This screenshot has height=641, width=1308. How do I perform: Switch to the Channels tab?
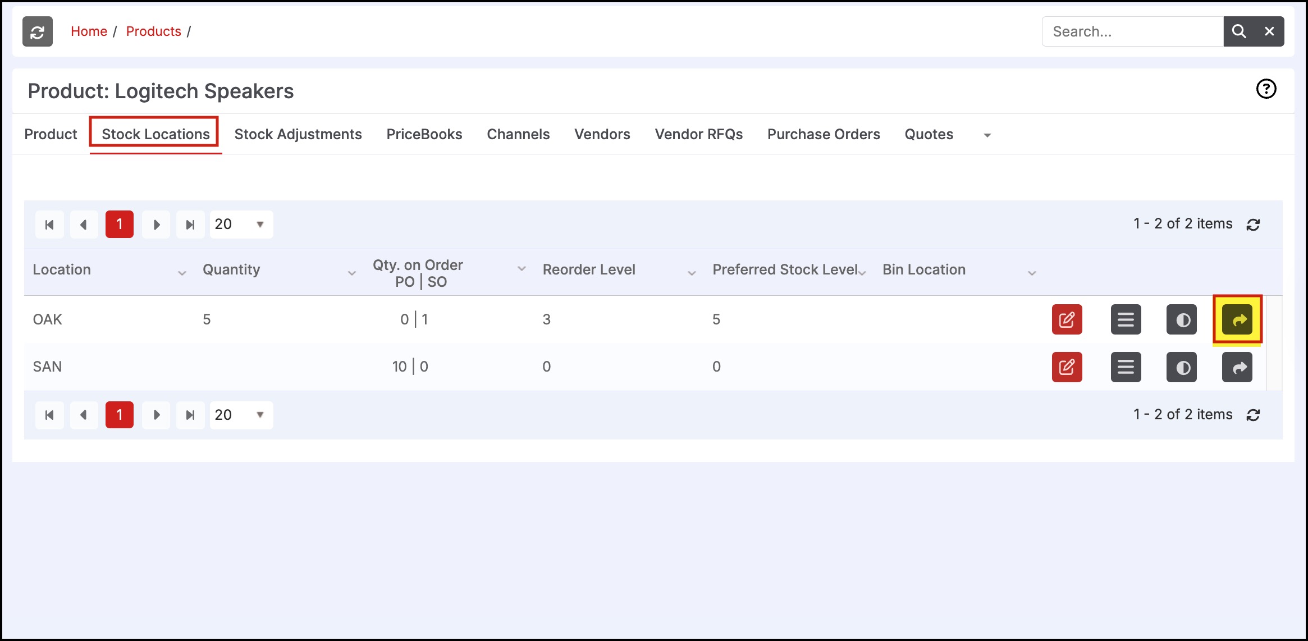(x=518, y=135)
